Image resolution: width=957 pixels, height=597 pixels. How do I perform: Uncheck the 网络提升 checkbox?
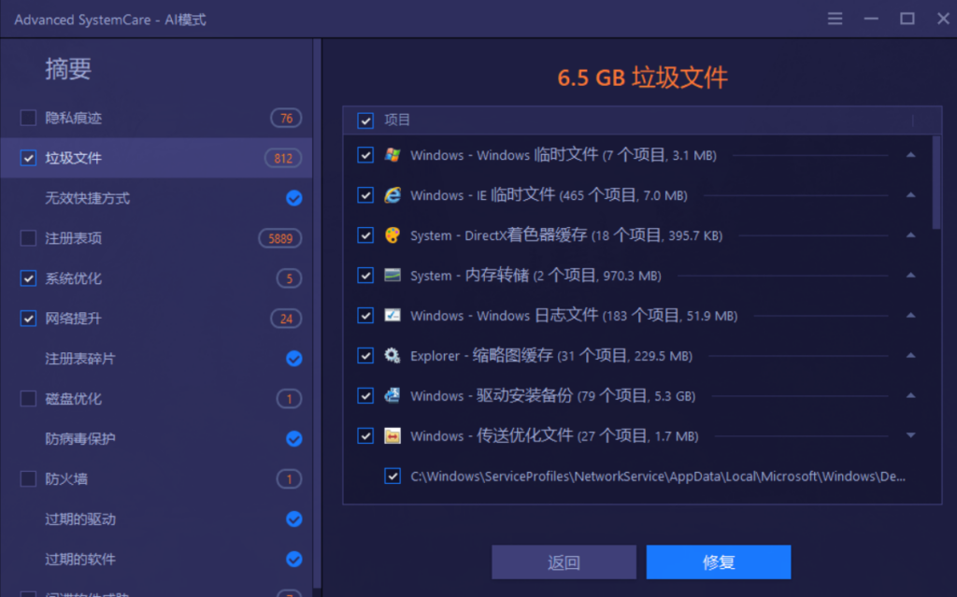click(28, 318)
